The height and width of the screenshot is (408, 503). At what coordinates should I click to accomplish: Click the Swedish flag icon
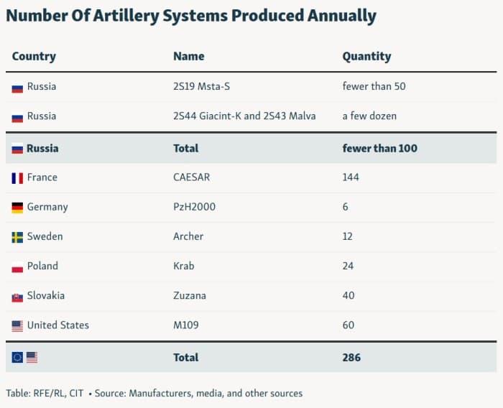point(17,237)
